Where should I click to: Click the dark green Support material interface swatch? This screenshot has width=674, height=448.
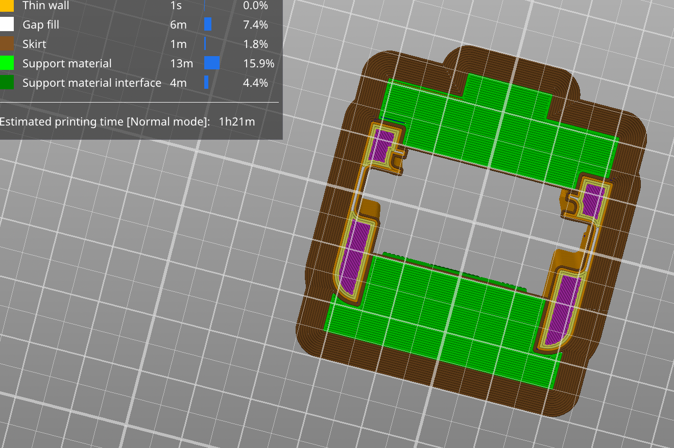coord(7,83)
